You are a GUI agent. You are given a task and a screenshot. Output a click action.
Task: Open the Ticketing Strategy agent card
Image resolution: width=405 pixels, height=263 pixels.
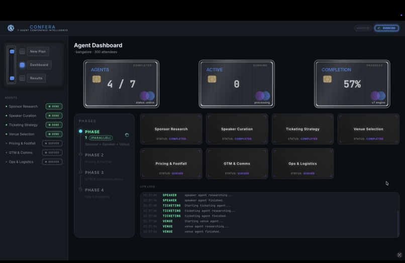click(302, 129)
